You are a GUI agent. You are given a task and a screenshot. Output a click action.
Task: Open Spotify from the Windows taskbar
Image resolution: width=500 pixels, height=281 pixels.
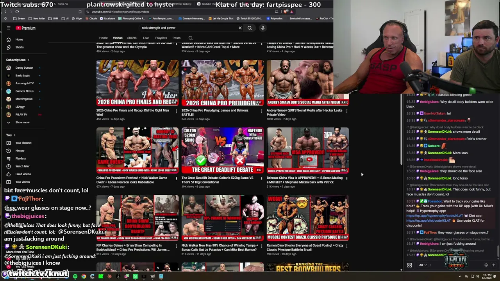[75, 276]
